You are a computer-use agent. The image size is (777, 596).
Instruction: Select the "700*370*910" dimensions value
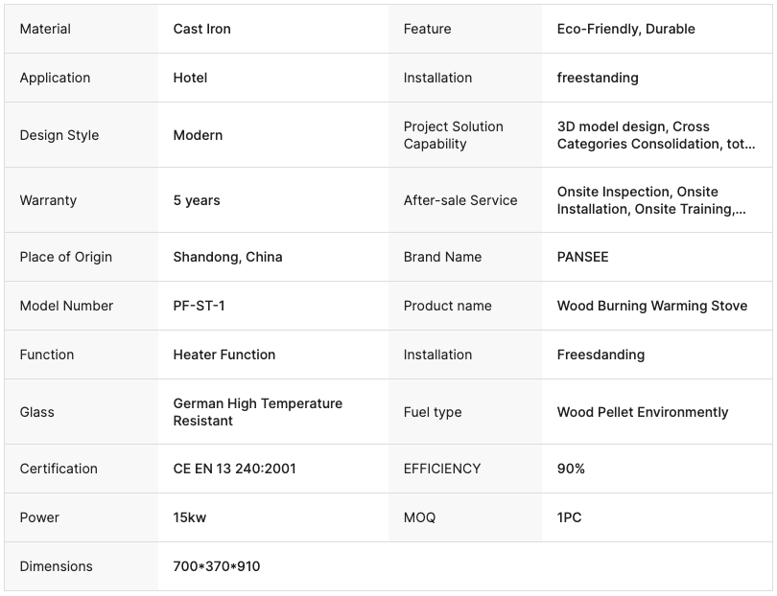tap(216, 566)
